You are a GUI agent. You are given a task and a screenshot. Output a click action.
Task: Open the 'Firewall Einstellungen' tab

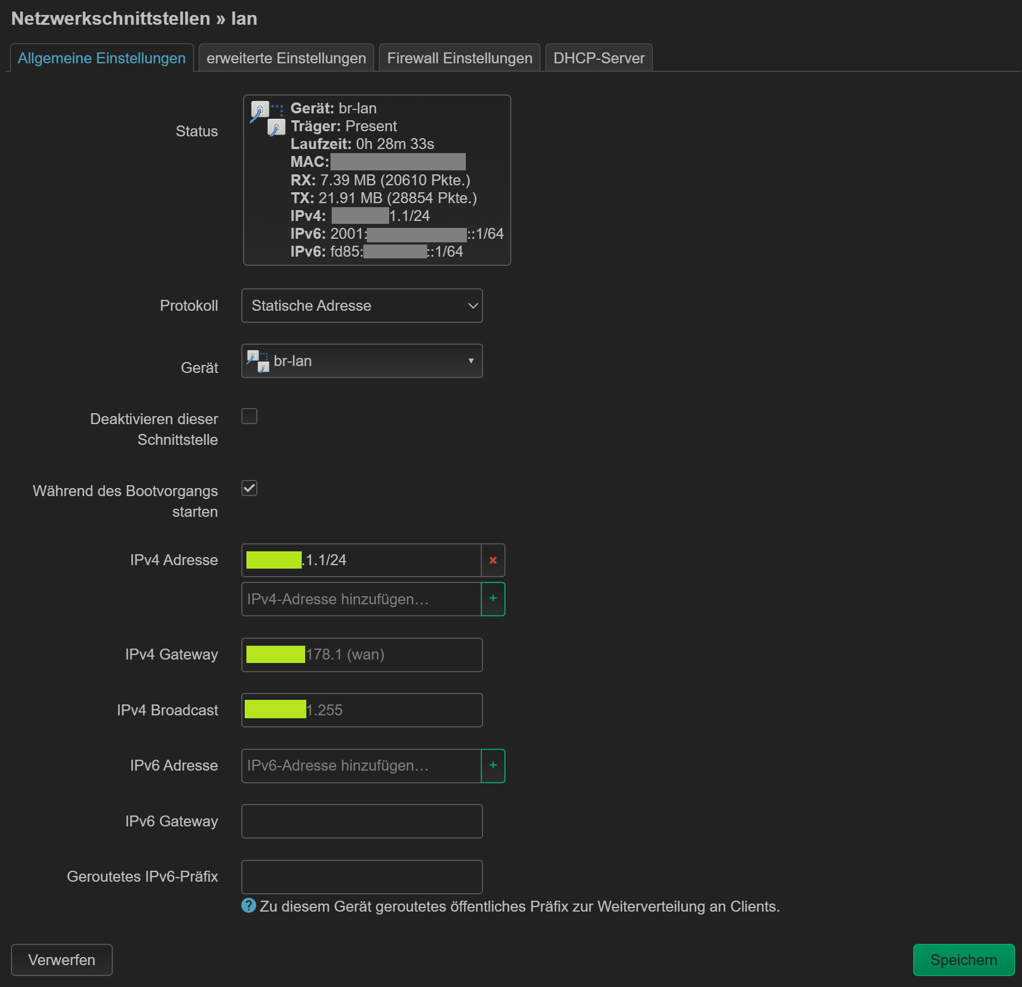tap(459, 58)
